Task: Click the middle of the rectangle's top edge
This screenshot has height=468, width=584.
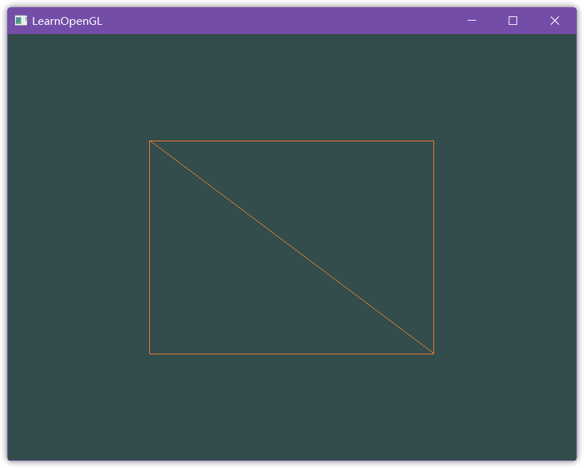Action: (x=291, y=141)
